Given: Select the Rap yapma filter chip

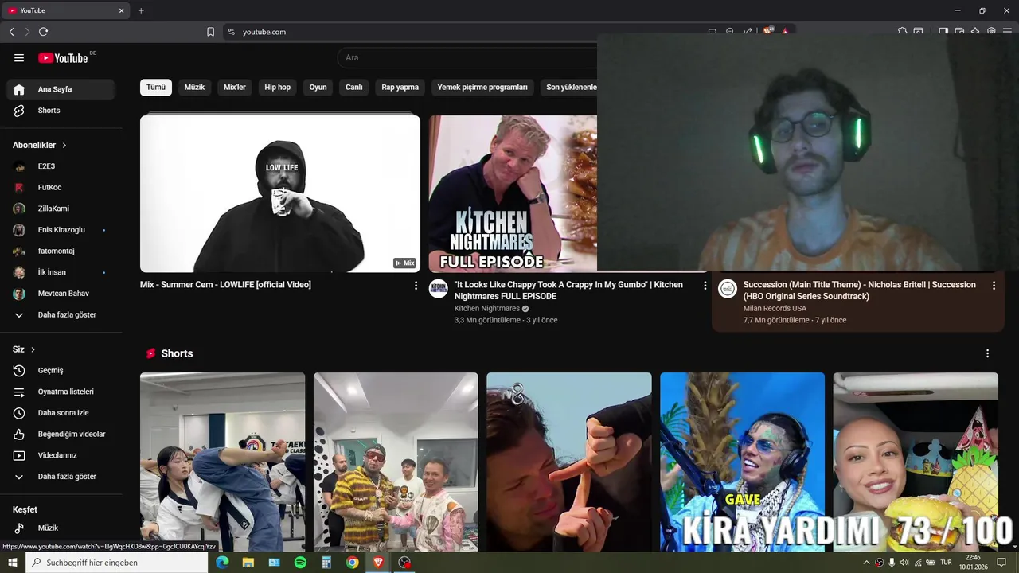Looking at the screenshot, I should coord(400,88).
